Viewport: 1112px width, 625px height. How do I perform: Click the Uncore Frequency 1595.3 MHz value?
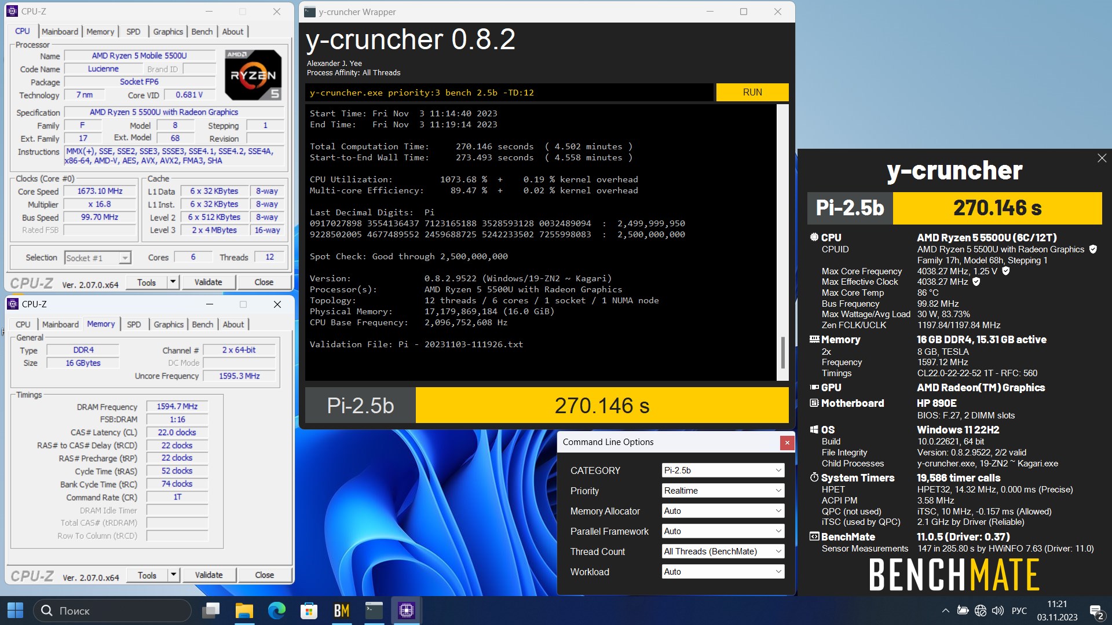239,376
